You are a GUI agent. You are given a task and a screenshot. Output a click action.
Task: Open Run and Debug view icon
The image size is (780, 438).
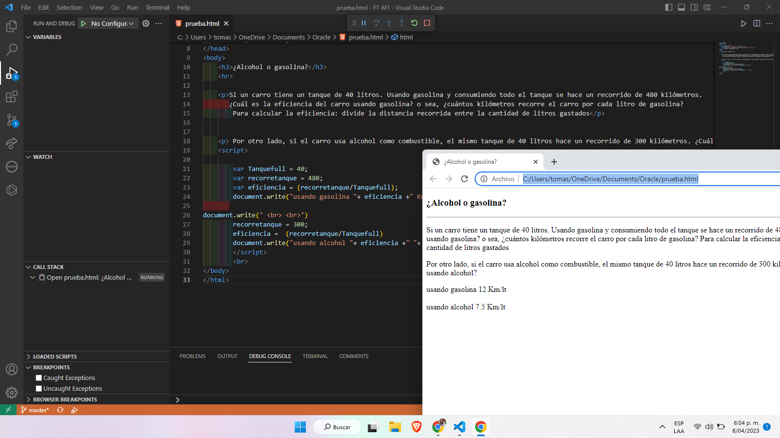click(x=12, y=73)
